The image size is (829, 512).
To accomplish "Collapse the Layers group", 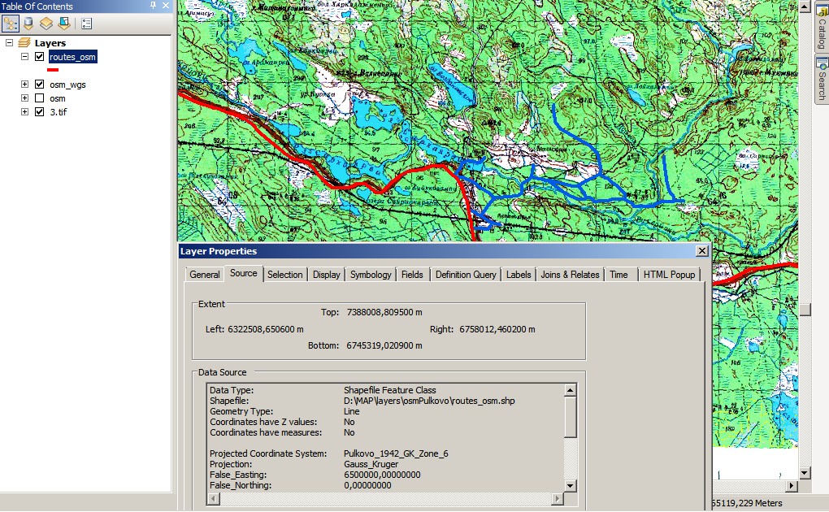I will coord(9,42).
